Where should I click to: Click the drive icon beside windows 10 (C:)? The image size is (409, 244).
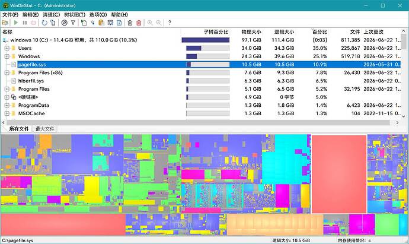click(x=5, y=40)
